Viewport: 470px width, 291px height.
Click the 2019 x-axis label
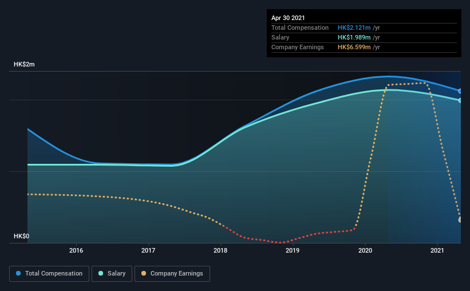pos(293,250)
